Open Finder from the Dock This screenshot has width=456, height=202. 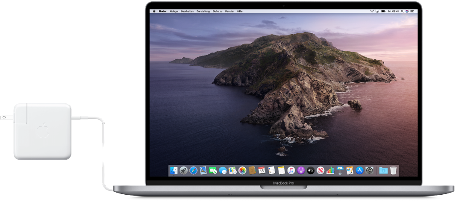tap(174, 170)
